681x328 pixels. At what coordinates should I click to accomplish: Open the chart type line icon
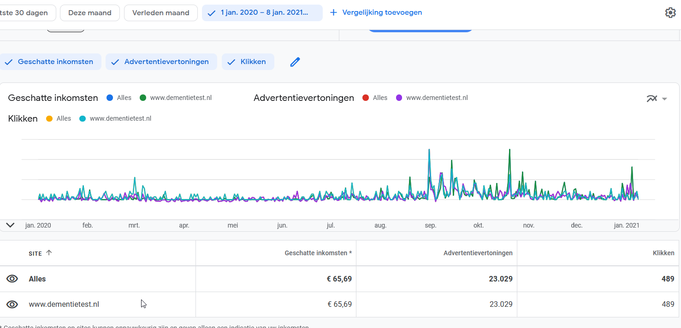click(651, 98)
